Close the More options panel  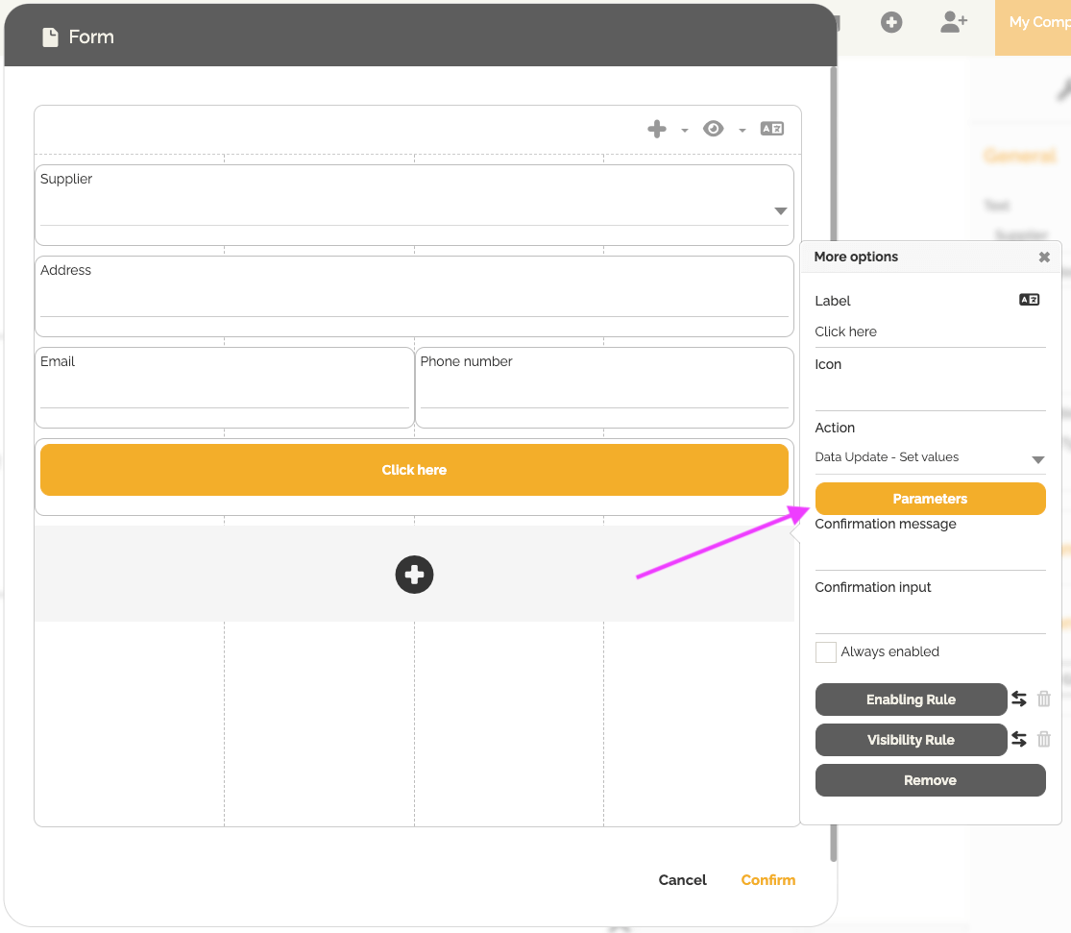(1044, 257)
